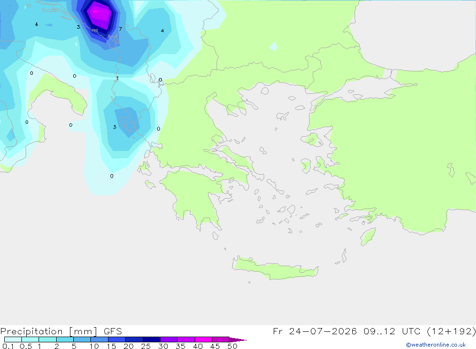Click legend label '10'

94,346
